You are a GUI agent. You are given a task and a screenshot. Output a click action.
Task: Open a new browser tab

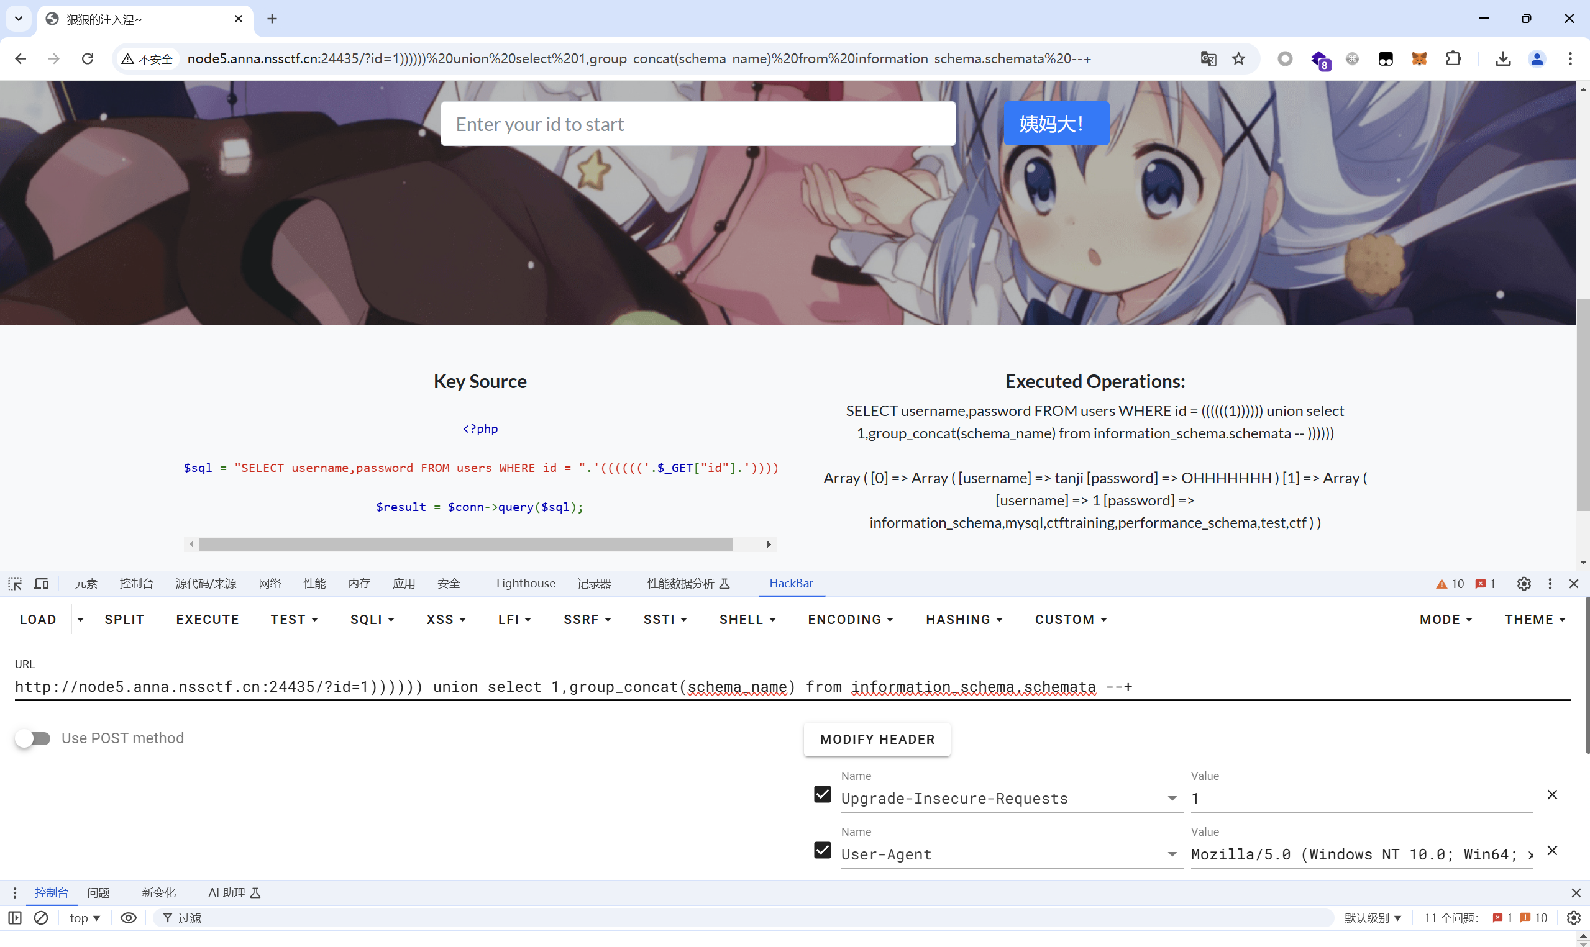tap(272, 19)
